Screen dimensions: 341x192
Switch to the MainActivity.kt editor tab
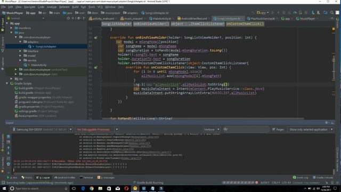click(x=161, y=19)
